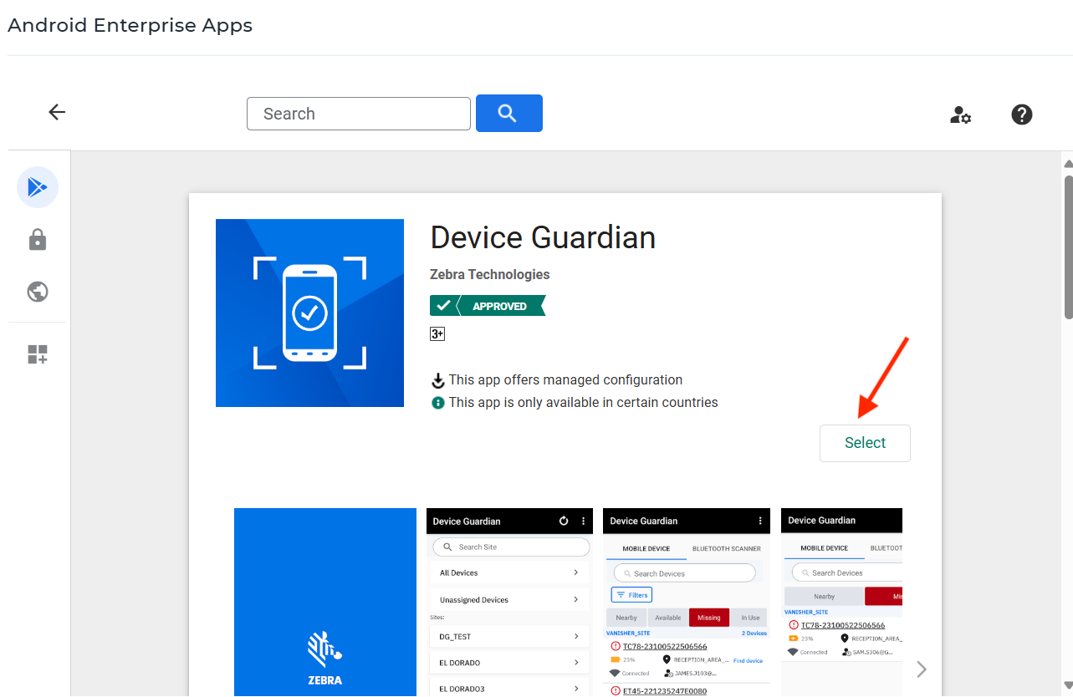Open the help question mark icon

pos(1021,114)
